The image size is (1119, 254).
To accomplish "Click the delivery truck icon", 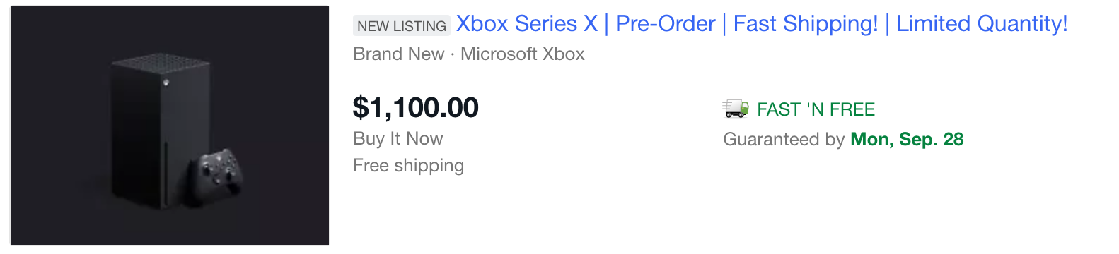I will pyautogui.click(x=736, y=109).
